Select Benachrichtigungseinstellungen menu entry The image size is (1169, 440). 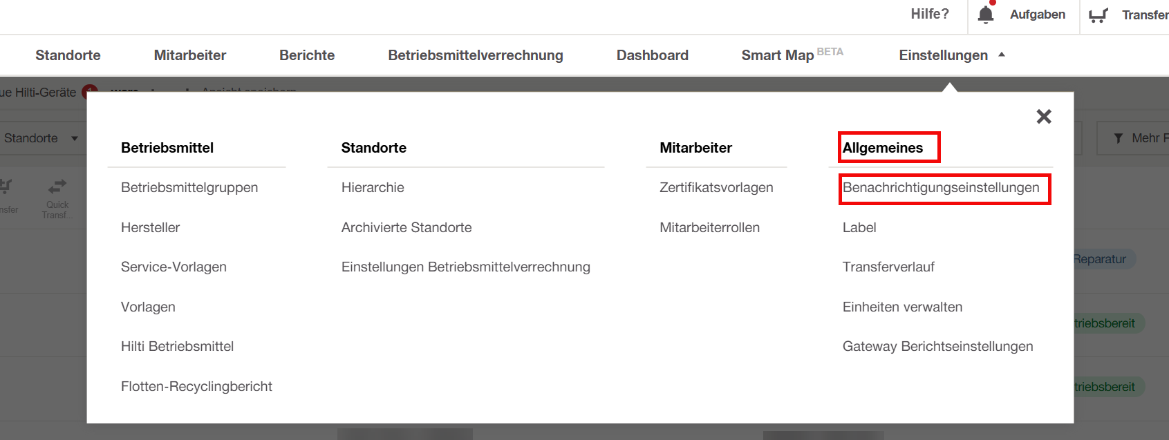click(940, 188)
